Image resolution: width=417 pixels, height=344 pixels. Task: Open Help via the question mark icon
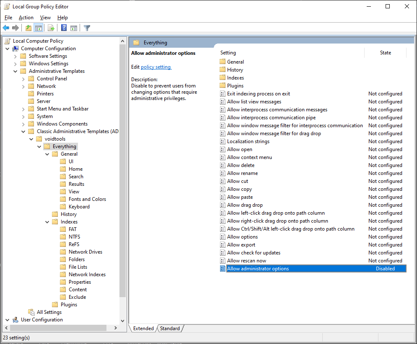point(64,28)
